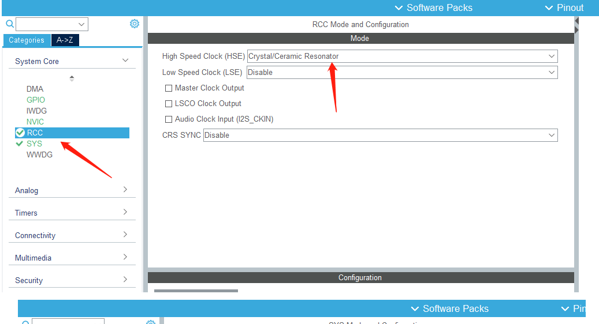
Task: Open the settings gear beside the search box
Action: pos(135,24)
